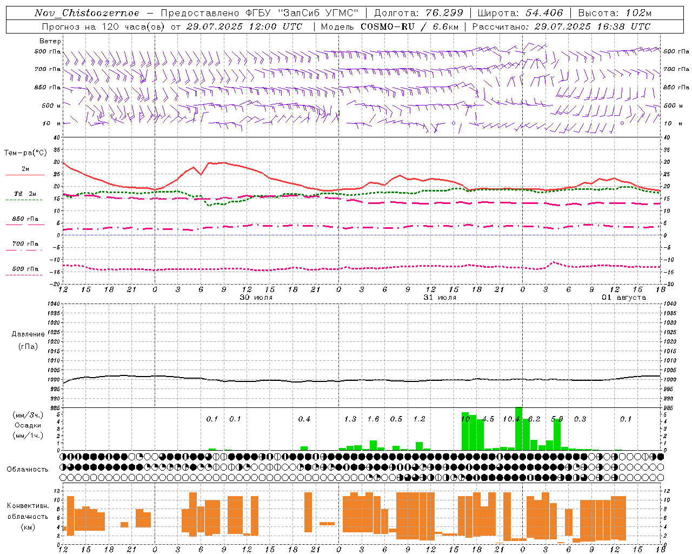
Task: Click the precipitation value 4.5
Action: (x=488, y=419)
